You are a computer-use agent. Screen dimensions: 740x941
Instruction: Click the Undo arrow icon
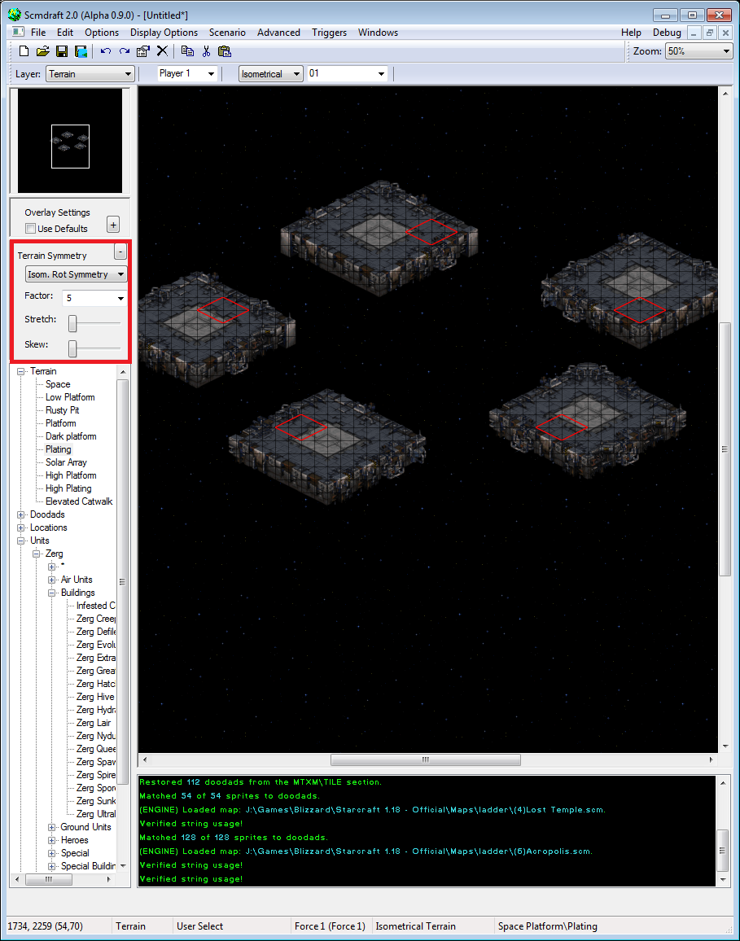105,51
